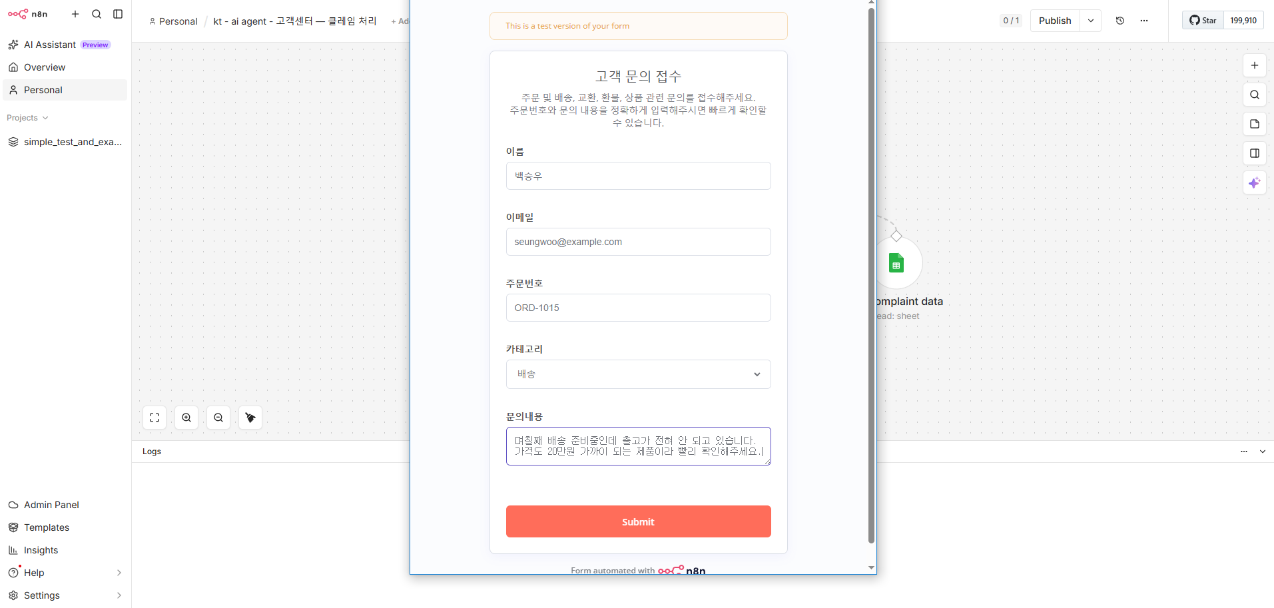
Task: Click workflow name kt - ai agent title
Action: 295,21
